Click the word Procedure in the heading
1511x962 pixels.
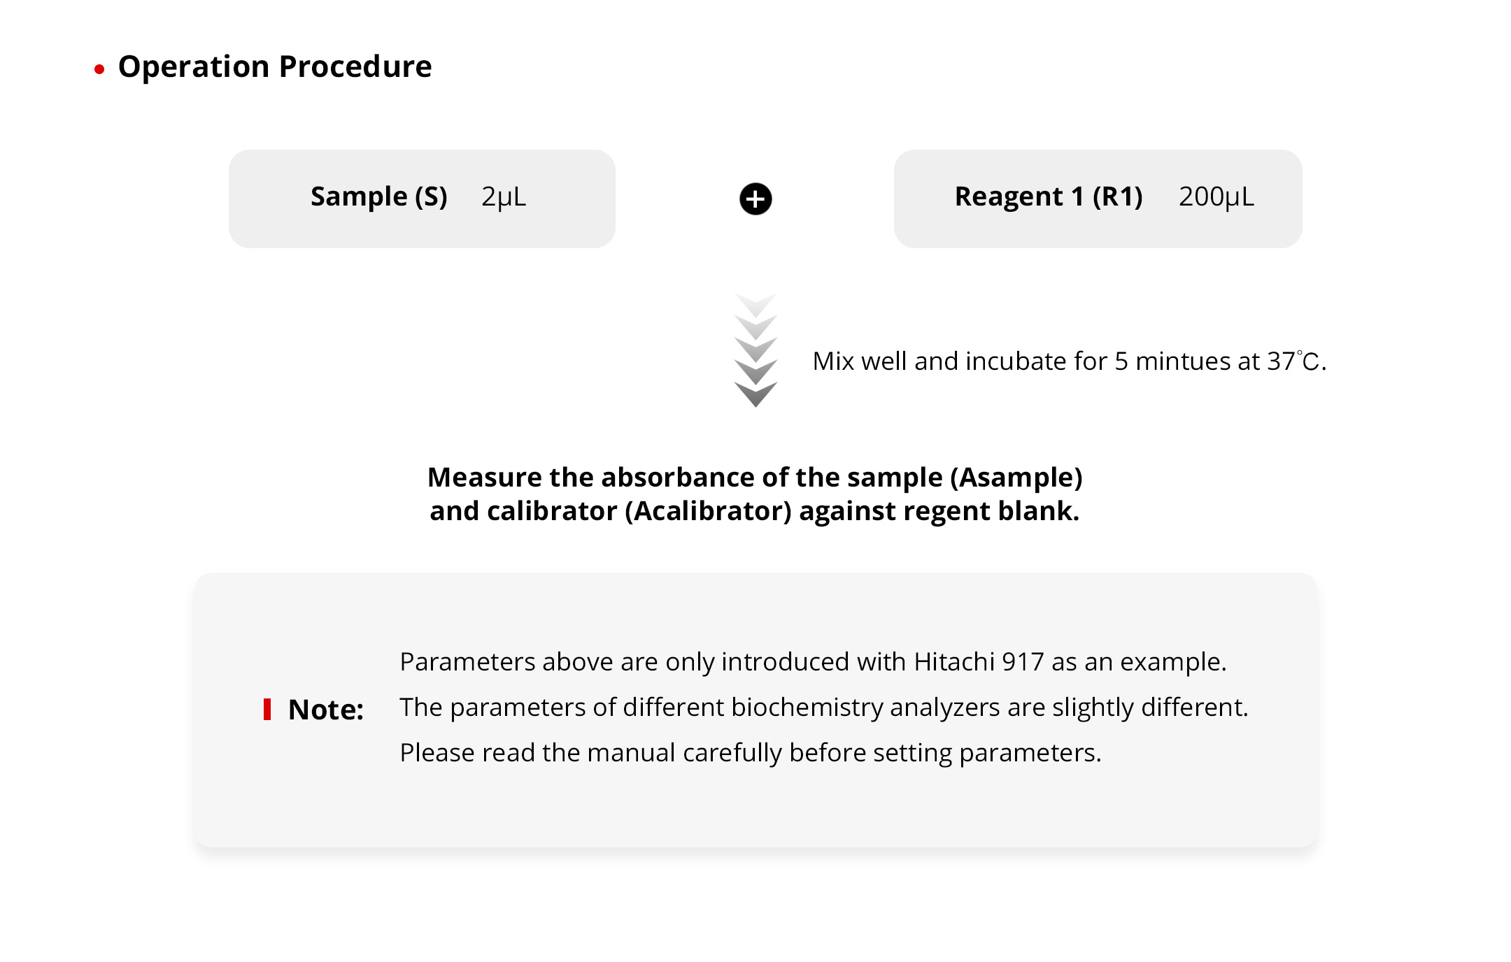coord(355,67)
